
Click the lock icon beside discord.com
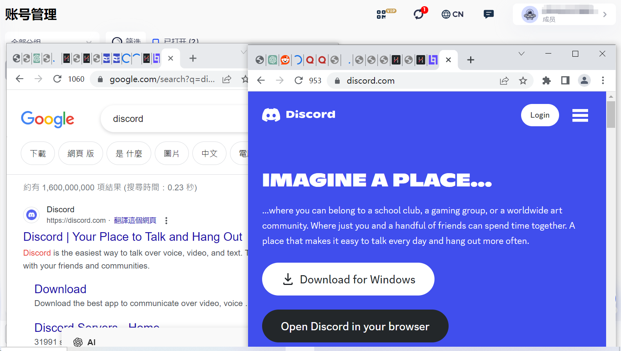click(x=337, y=81)
